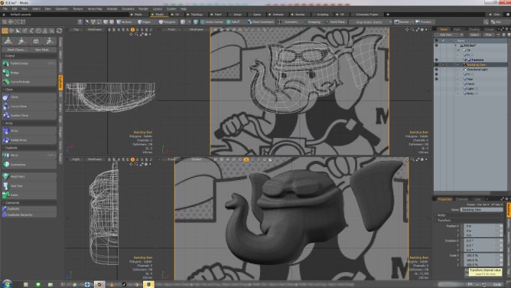This screenshot has height=288, width=511.
Task: Select the Hand mesh item
Action: pos(470,84)
